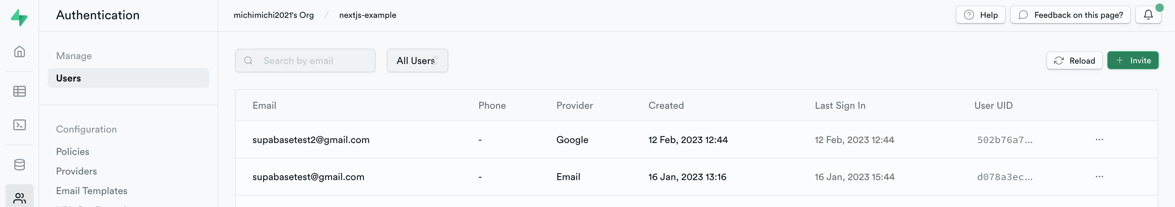Open the Home icon in sidebar
1175x207 pixels.
[x=19, y=51]
